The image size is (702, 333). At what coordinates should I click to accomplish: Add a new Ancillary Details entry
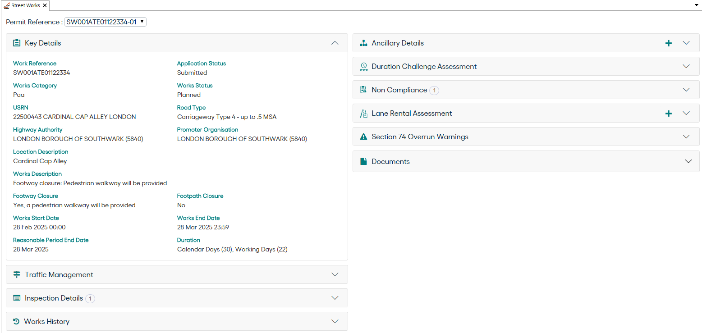click(x=669, y=43)
